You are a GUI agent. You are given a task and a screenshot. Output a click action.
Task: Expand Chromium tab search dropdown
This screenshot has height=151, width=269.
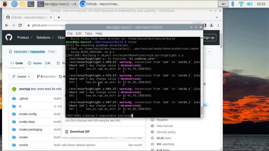point(217,17)
